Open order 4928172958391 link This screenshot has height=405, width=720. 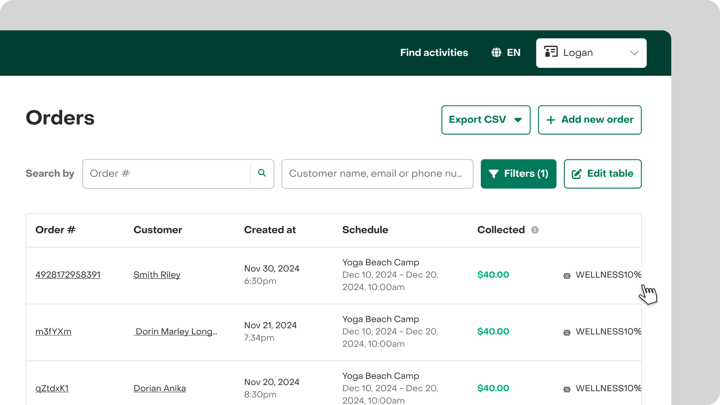68,274
